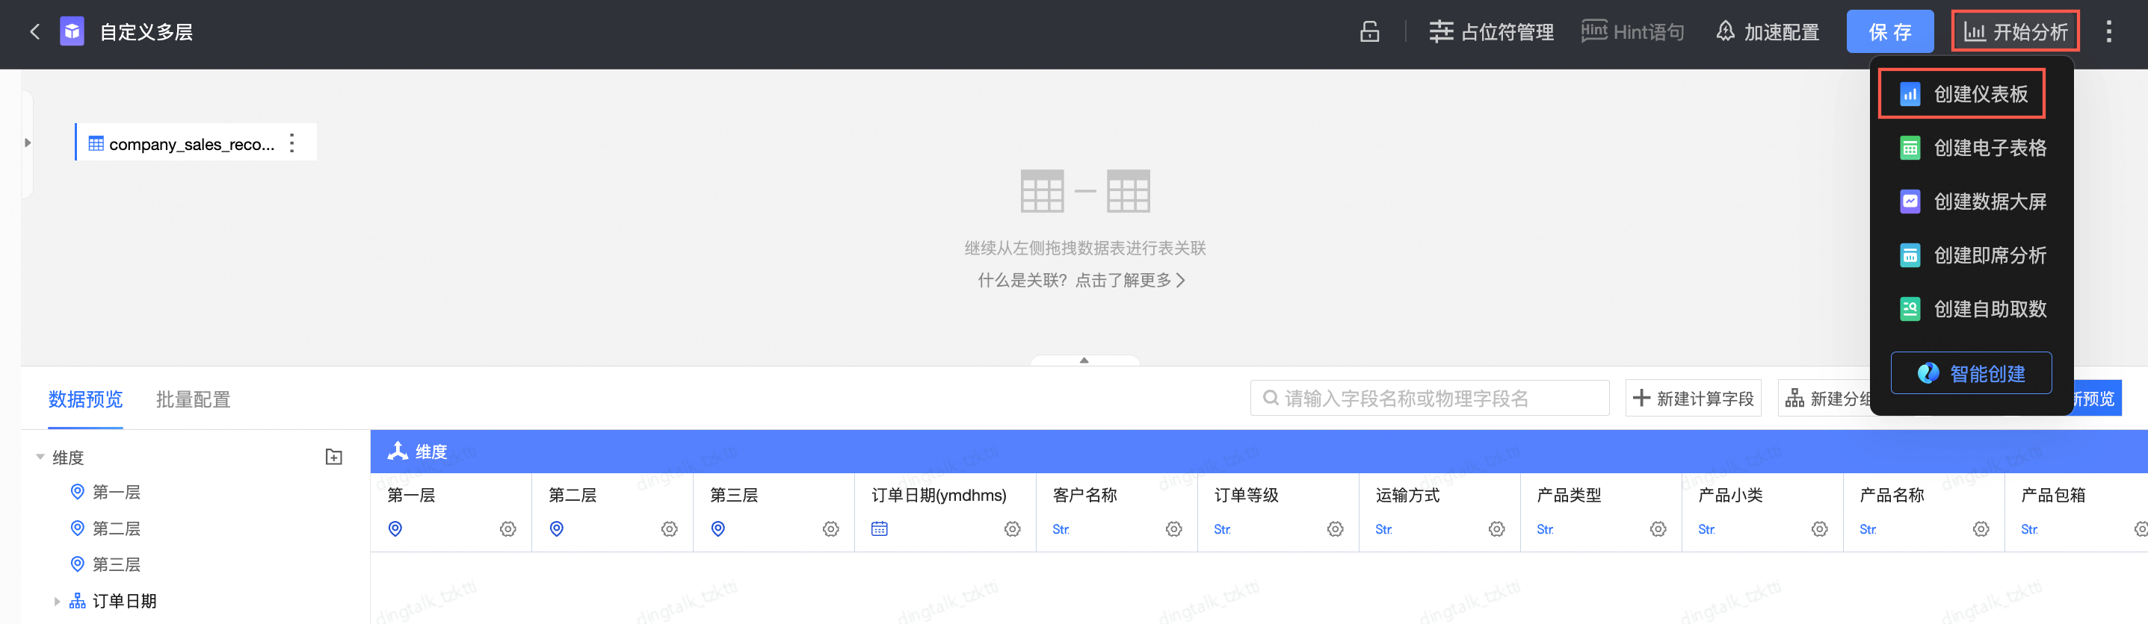Click Str. type label under 订单等级
This screenshot has width=2148, height=624.
click(1223, 530)
